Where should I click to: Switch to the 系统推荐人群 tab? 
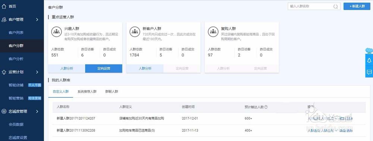87,91
